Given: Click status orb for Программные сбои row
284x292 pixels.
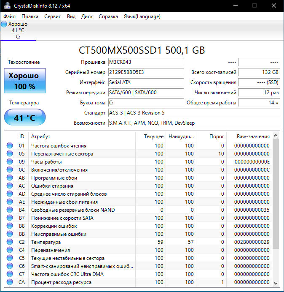Looking at the screenshot, I should pyautogui.click(x=10, y=177).
